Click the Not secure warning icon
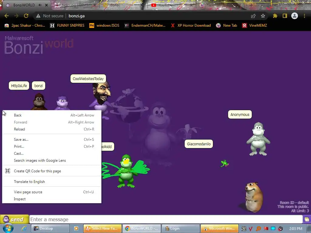 click(x=38, y=16)
